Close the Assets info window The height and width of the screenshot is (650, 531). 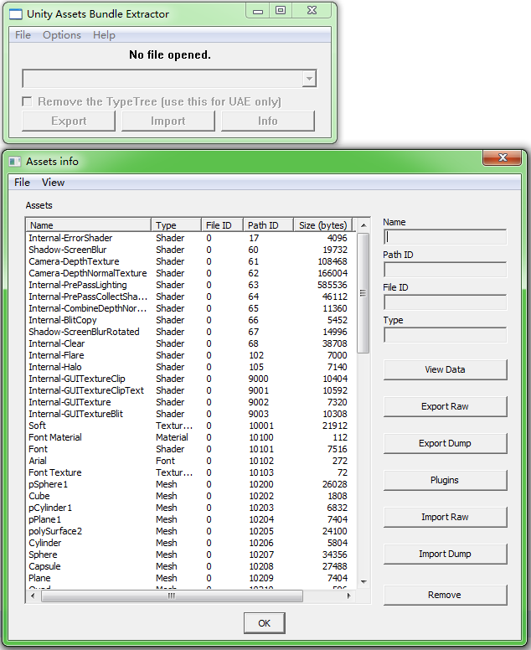point(503,157)
